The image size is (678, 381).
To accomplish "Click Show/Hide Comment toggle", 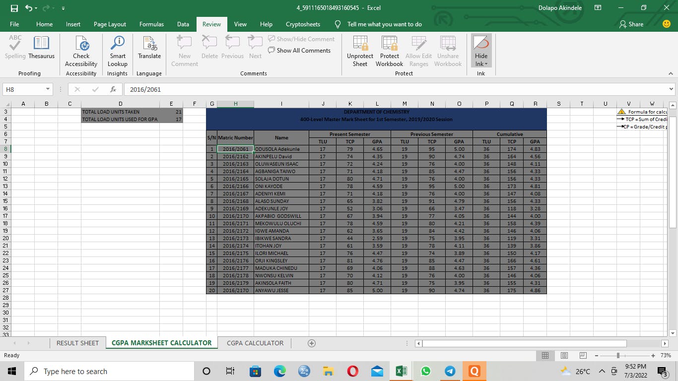I will 301,39.
